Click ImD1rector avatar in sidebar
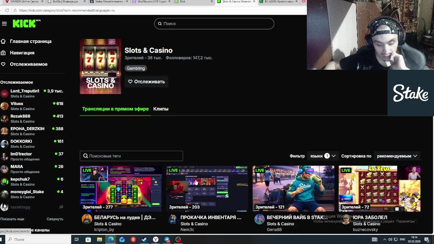Screen dimensions: 434x244 pyautogui.click(x=4, y=156)
